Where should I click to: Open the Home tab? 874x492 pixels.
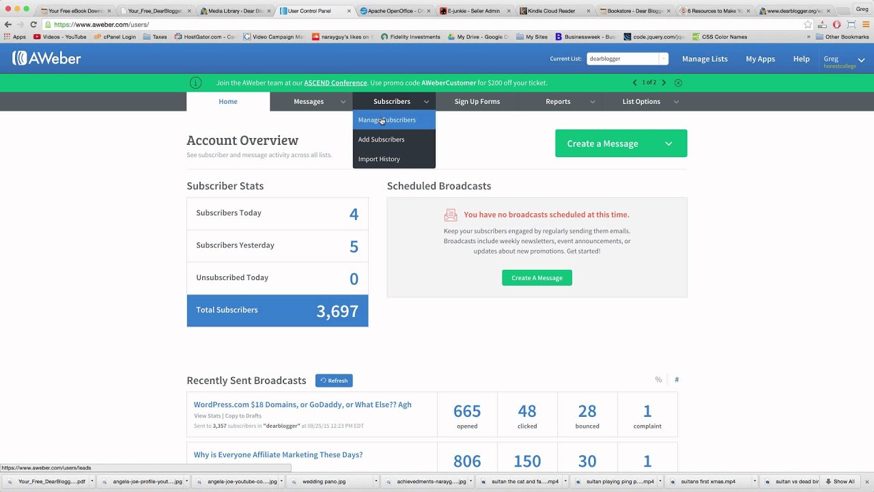click(228, 101)
